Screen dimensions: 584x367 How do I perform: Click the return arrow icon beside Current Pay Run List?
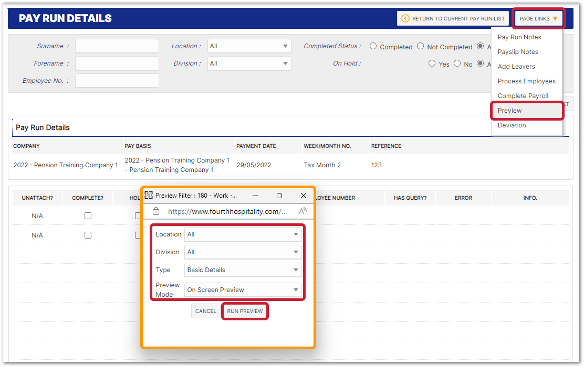pyautogui.click(x=405, y=18)
